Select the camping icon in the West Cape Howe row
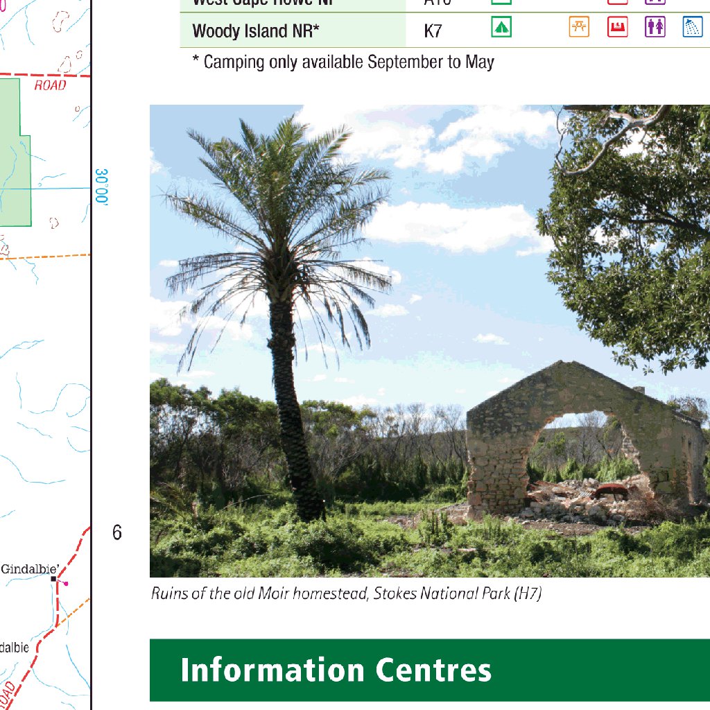 502,3
